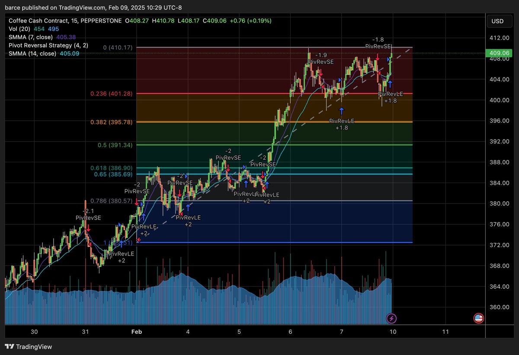Click the purple lightning bolt icon
The image size is (519, 355).
tap(392, 319)
